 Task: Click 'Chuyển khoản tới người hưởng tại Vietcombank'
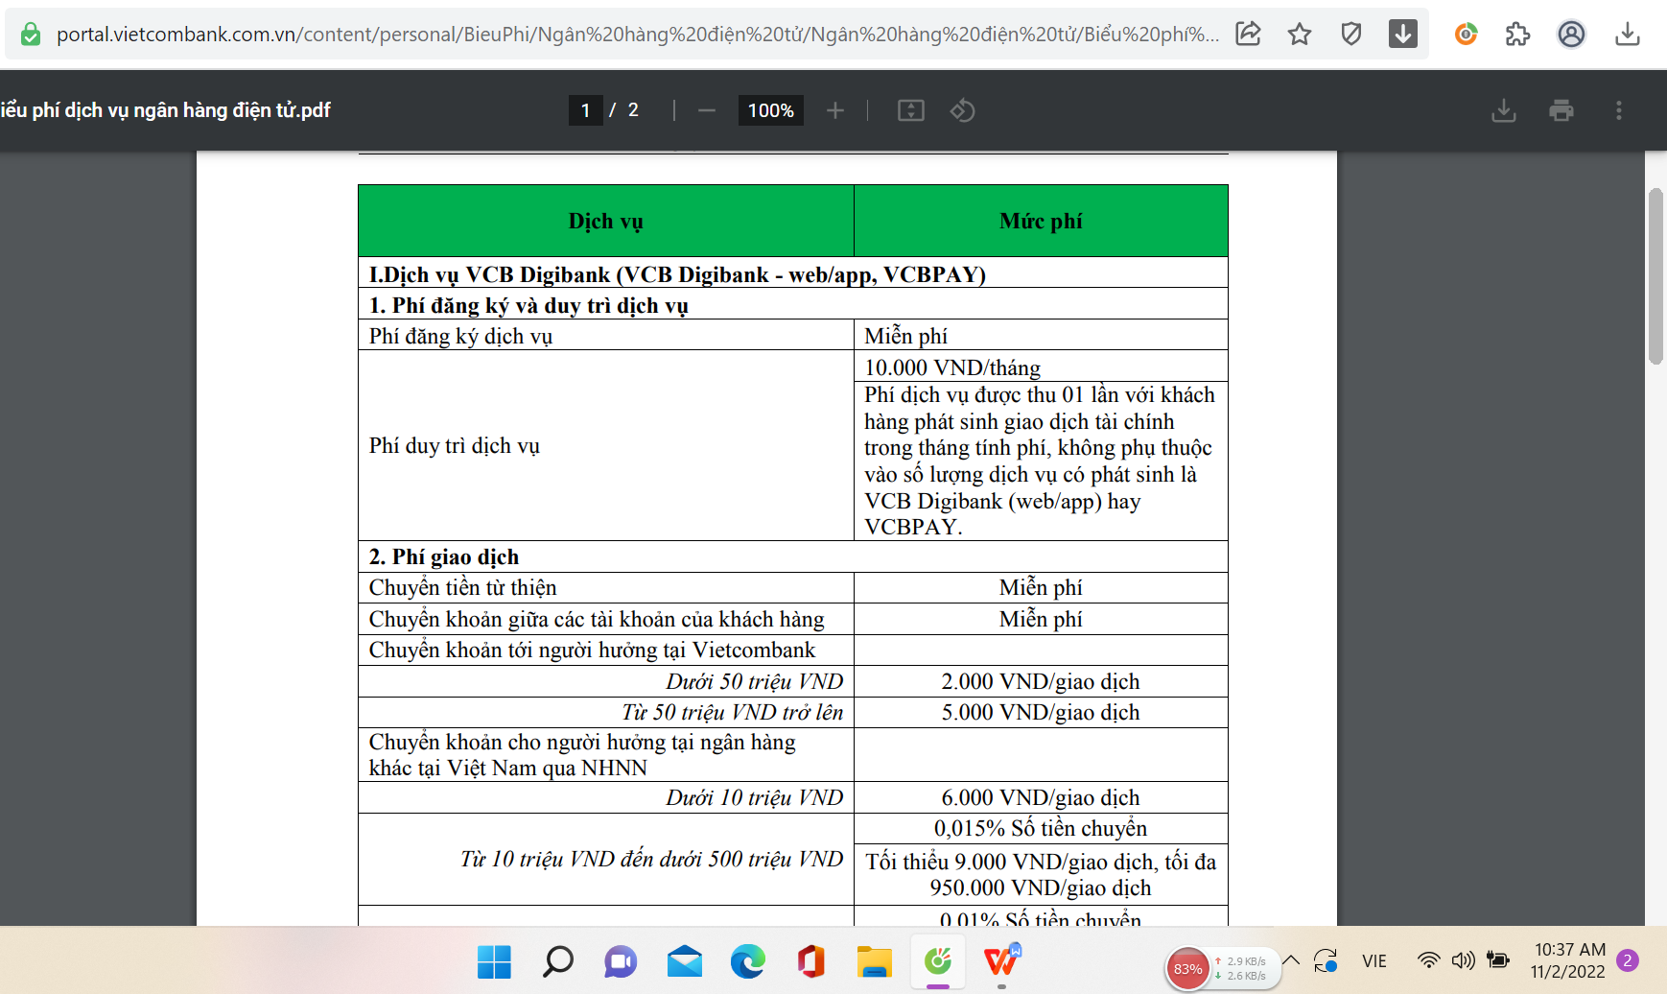point(606,650)
